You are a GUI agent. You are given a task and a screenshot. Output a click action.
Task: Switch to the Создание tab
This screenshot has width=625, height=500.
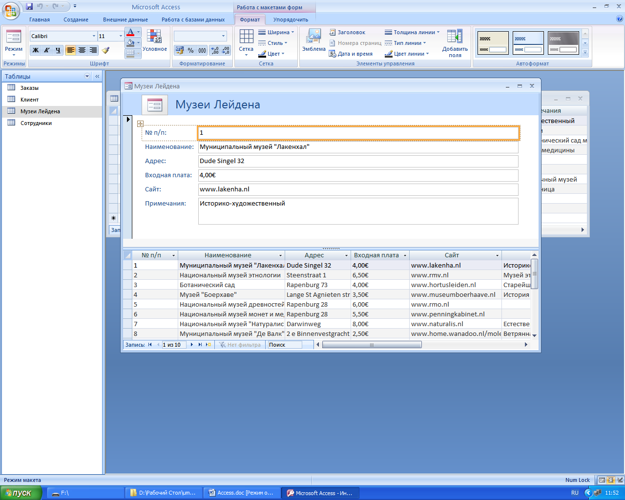click(76, 20)
